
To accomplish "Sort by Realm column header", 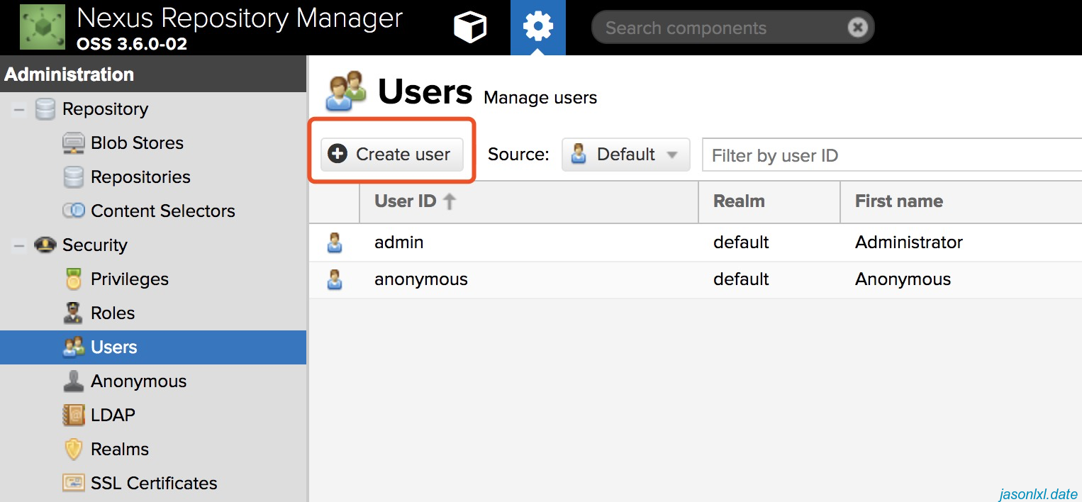I will click(769, 201).
